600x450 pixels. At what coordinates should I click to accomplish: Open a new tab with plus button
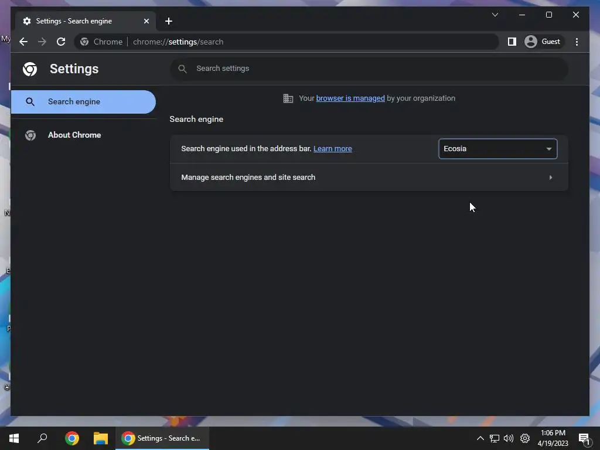coord(169,21)
